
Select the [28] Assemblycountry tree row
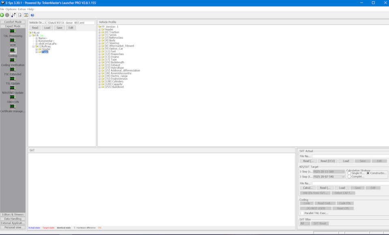click(118, 73)
